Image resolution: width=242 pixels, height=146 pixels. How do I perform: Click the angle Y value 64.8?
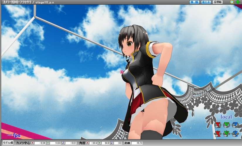coord(105,143)
